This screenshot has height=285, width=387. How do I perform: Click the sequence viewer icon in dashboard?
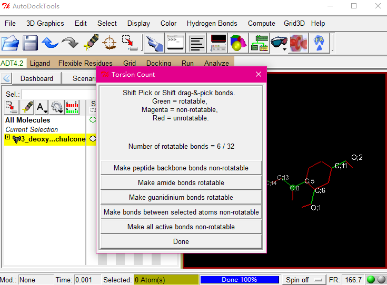point(73,107)
